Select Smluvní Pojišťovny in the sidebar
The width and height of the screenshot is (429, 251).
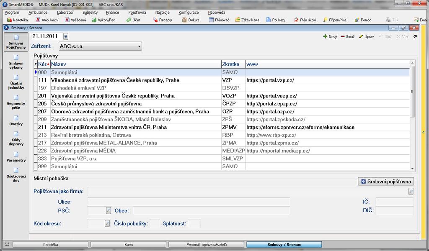16,42
